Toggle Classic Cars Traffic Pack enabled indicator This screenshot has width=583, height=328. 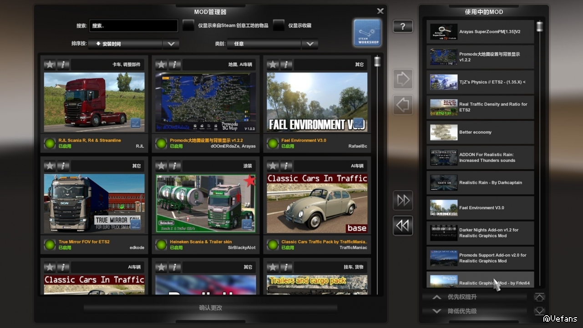pos(273,245)
